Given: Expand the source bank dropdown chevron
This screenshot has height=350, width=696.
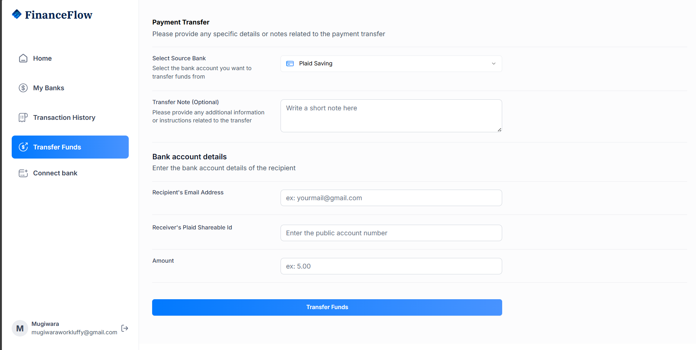Looking at the screenshot, I should click(494, 64).
